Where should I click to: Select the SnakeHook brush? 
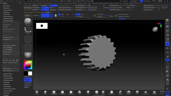click(x=146, y=93)
